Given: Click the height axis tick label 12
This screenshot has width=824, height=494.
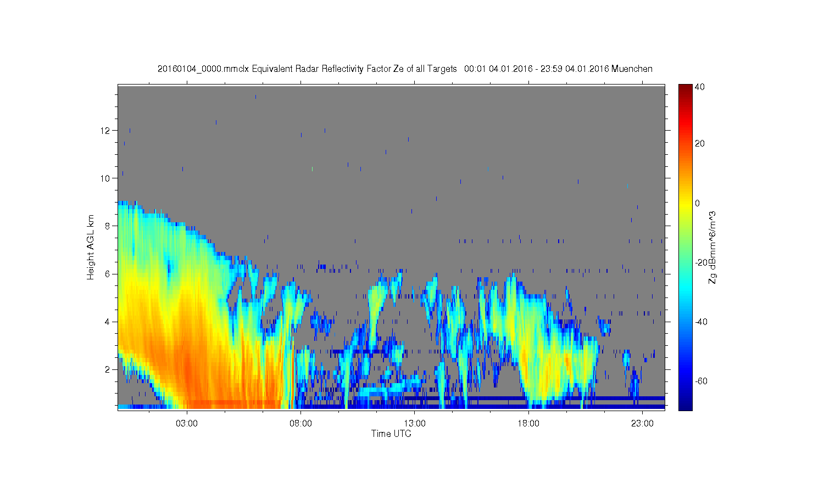Looking at the screenshot, I should point(106,131).
